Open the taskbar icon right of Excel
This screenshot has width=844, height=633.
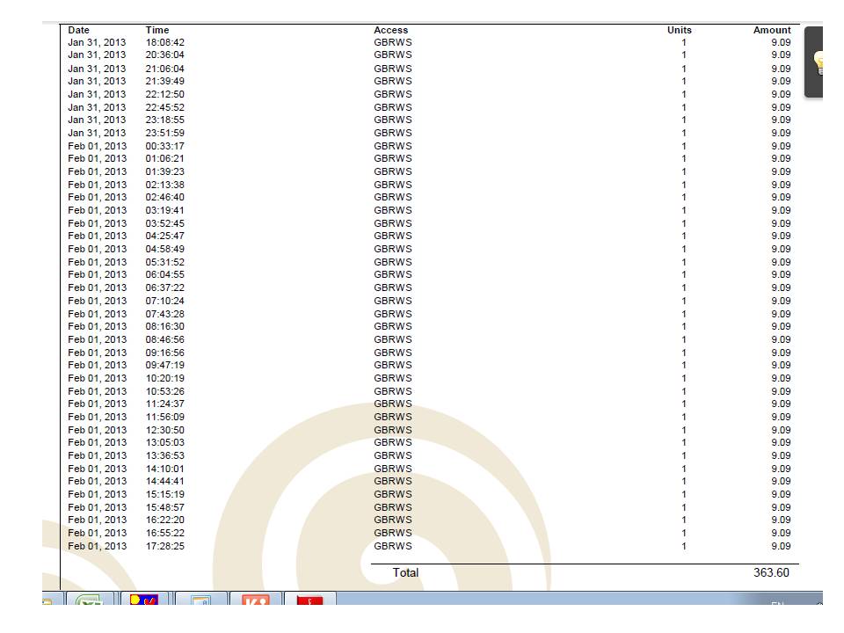coord(144,600)
